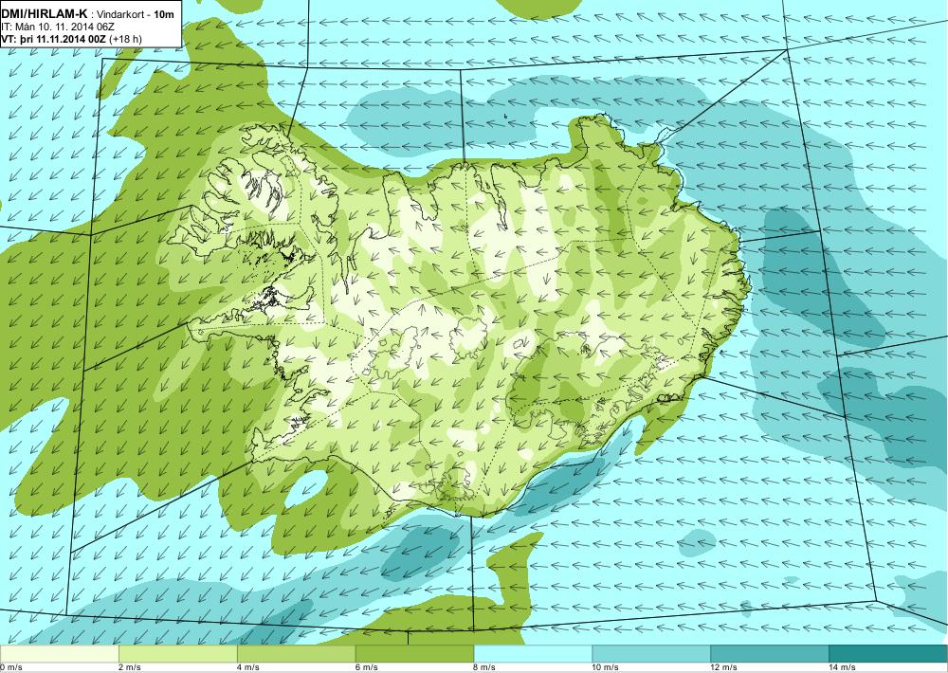This screenshot has width=948, height=673.
Task: Click the '6 m/s' legend label
Action: tap(366, 667)
